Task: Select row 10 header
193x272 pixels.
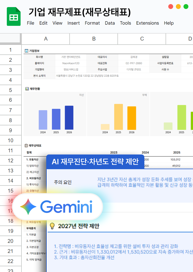Action: 10,140
